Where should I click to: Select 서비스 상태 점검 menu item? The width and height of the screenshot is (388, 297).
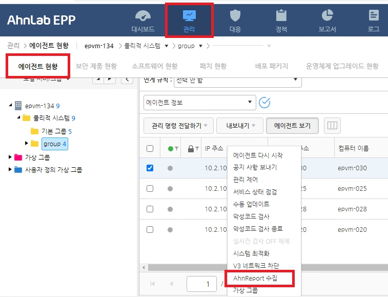point(255,192)
